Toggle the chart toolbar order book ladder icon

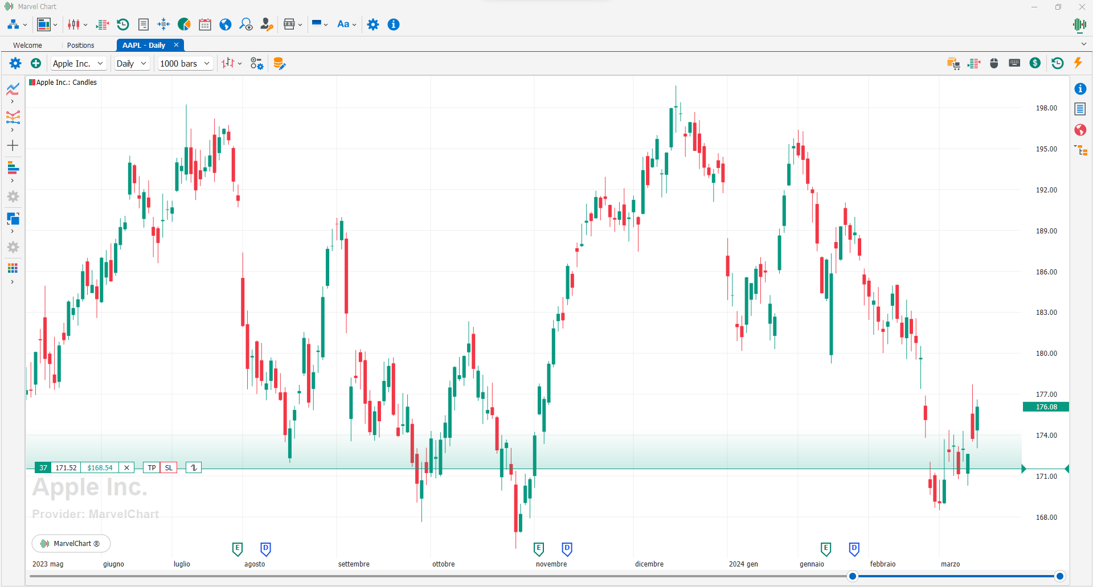point(974,63)
